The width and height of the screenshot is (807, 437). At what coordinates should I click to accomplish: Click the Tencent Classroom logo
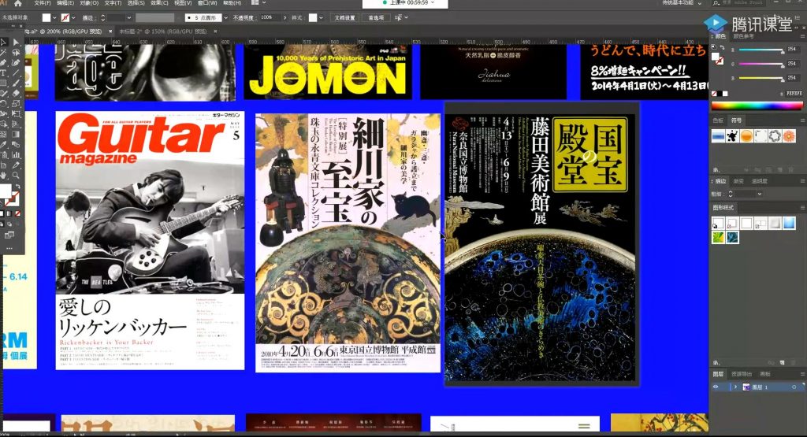click(x=749, y=23)
